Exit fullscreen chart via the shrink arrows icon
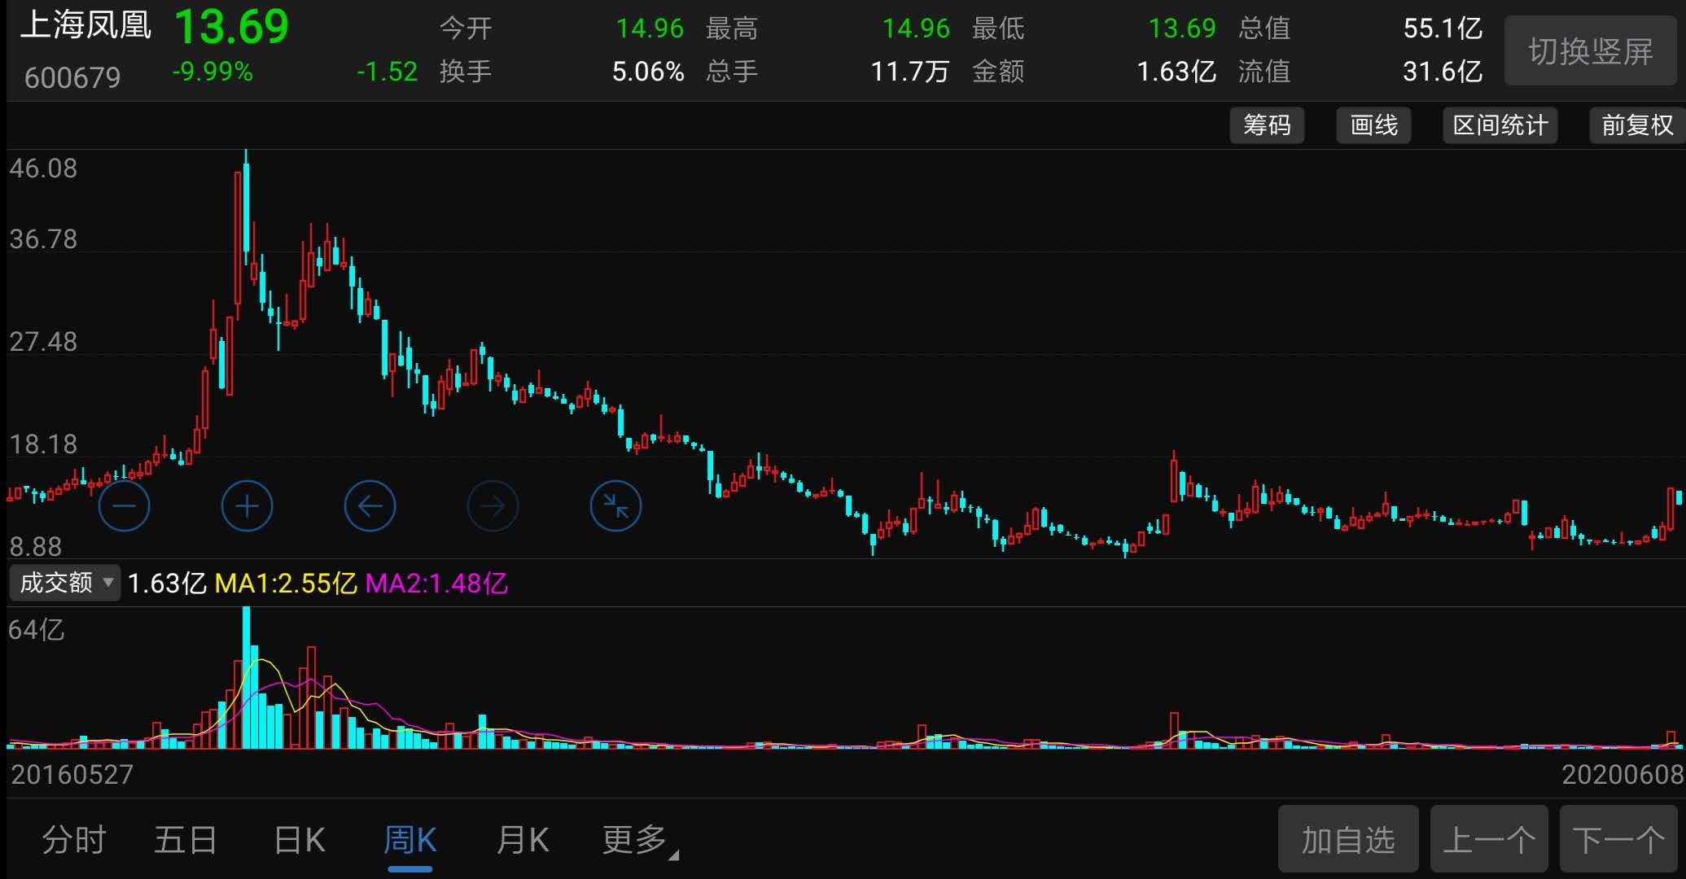Viewport: 1686px width, 879px height. [615, 505]
